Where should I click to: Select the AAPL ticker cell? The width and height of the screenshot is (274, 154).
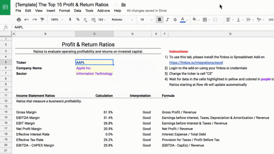pos(94,62)
